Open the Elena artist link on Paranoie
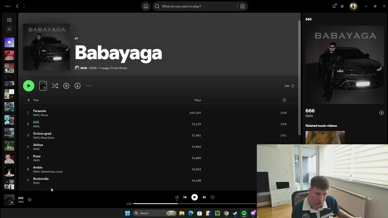Screen dimensions: 388x218 (x=44, y=115)
